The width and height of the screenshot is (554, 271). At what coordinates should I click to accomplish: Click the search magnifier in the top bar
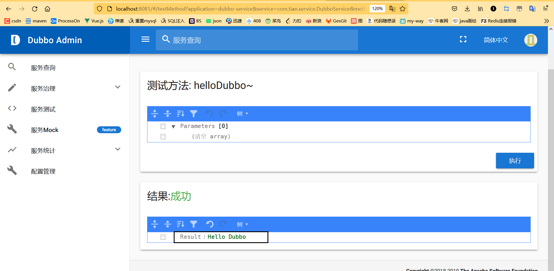click(x=166, y=39)
